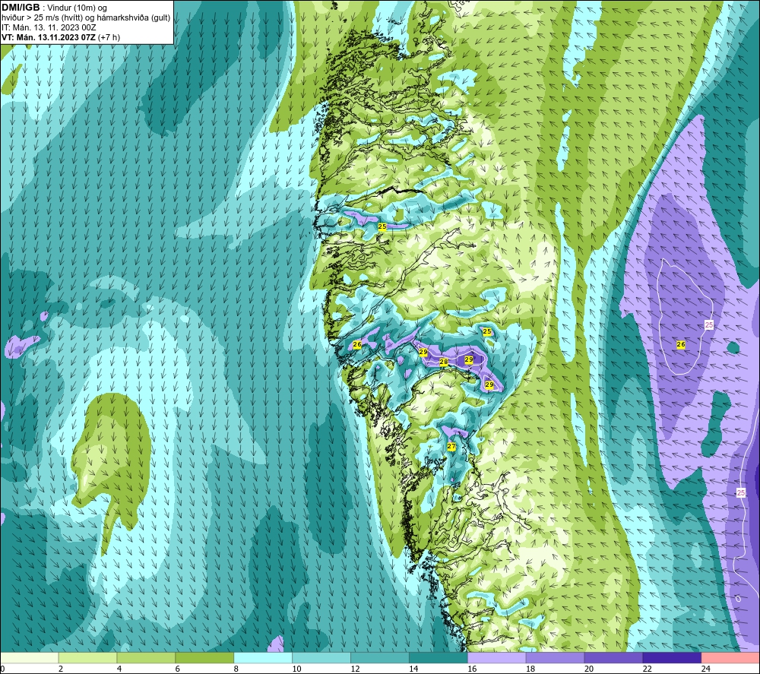Screen dimensions: 760x674
Task: Click the teal 12–14 color bar swatch
Action: click(x=379, y=657)
